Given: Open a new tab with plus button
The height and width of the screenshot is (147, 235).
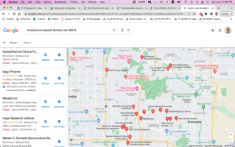Looking at the screenshot, I should (x=219, y=8).
